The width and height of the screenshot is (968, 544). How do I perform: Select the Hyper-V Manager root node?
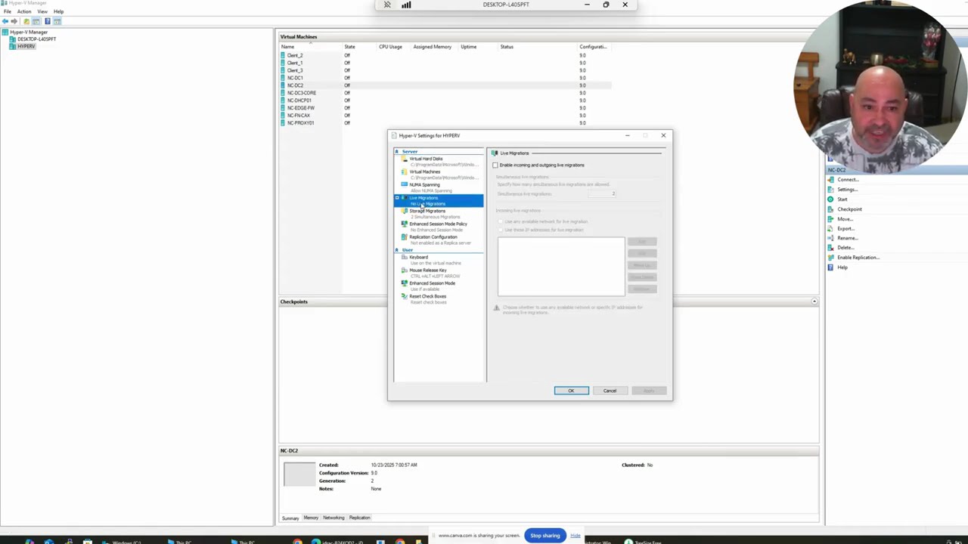(x=28, y=32)
